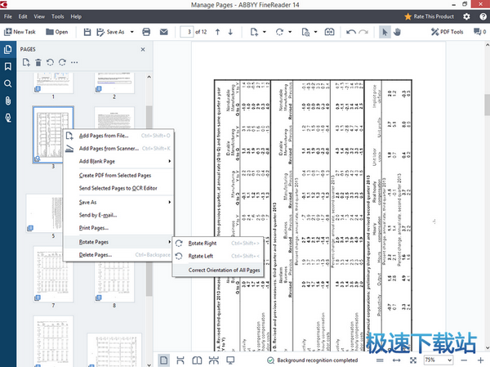The height and width of the screenshot is (367, 490).
Task: Click the Save As toolbar button
Action: 110,32
